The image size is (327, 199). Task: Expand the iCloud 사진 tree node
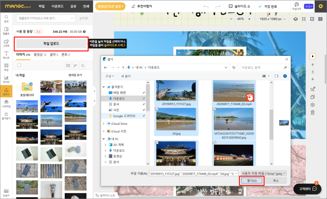point(104,131)
